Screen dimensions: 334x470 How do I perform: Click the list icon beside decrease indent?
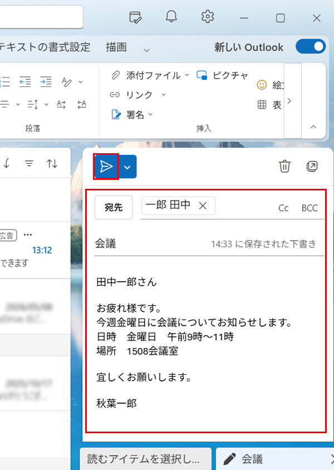(5, 81)
